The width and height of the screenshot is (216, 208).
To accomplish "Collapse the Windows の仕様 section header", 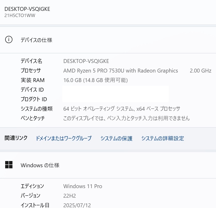I will (108, 165).
